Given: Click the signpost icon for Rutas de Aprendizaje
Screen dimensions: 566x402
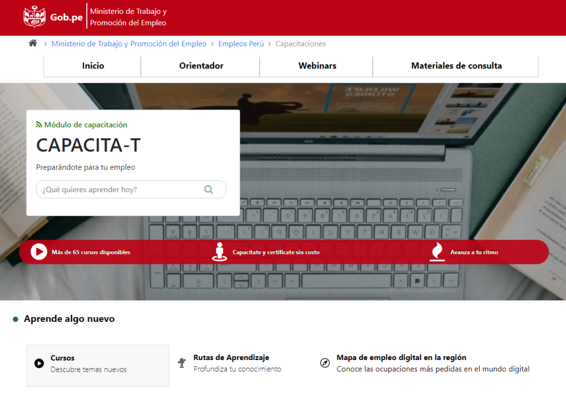Looking at the screenshot, I should [182, 363].
